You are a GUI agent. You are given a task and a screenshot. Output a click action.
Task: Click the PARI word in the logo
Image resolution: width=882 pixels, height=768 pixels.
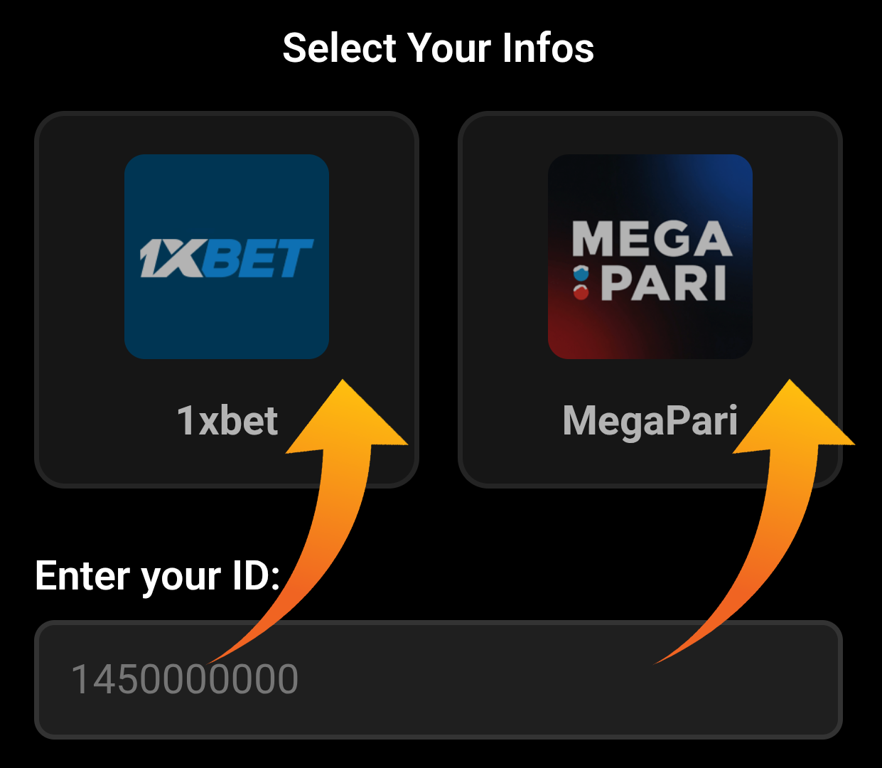(664, 283)
